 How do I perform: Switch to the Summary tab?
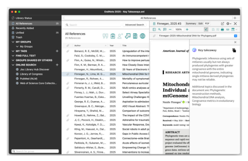click(x=191, y=23)
